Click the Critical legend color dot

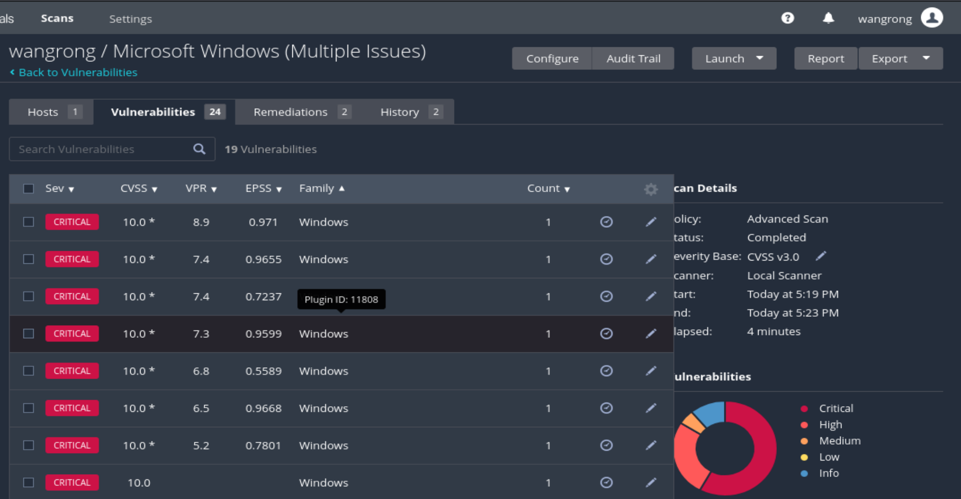point(804,409)
